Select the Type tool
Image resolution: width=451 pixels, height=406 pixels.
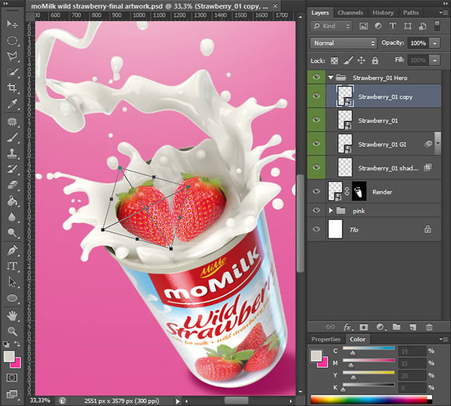point(12,266)
